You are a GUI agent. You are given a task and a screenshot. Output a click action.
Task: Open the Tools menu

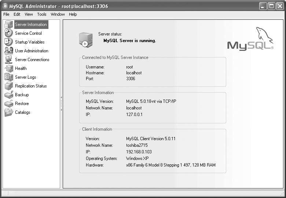(x=42, y=14)
